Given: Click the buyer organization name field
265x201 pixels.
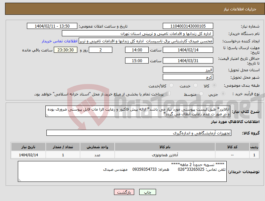Looking at the screenshot, I should (138, 33).
